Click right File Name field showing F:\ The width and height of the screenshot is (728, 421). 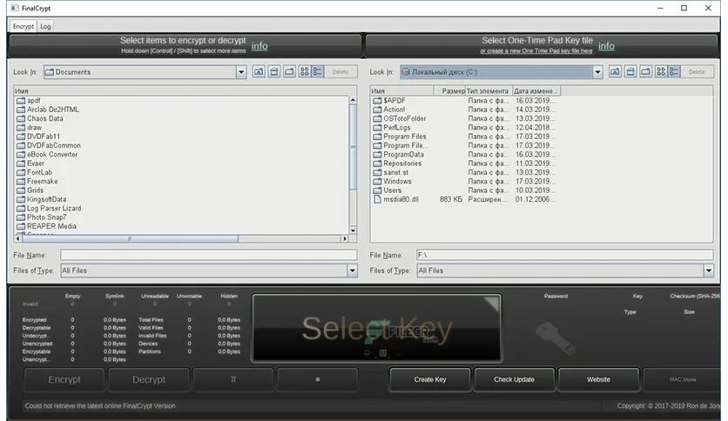coord(564,255)
